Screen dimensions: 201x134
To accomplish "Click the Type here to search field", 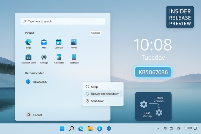I will click(x=63, y=21).
